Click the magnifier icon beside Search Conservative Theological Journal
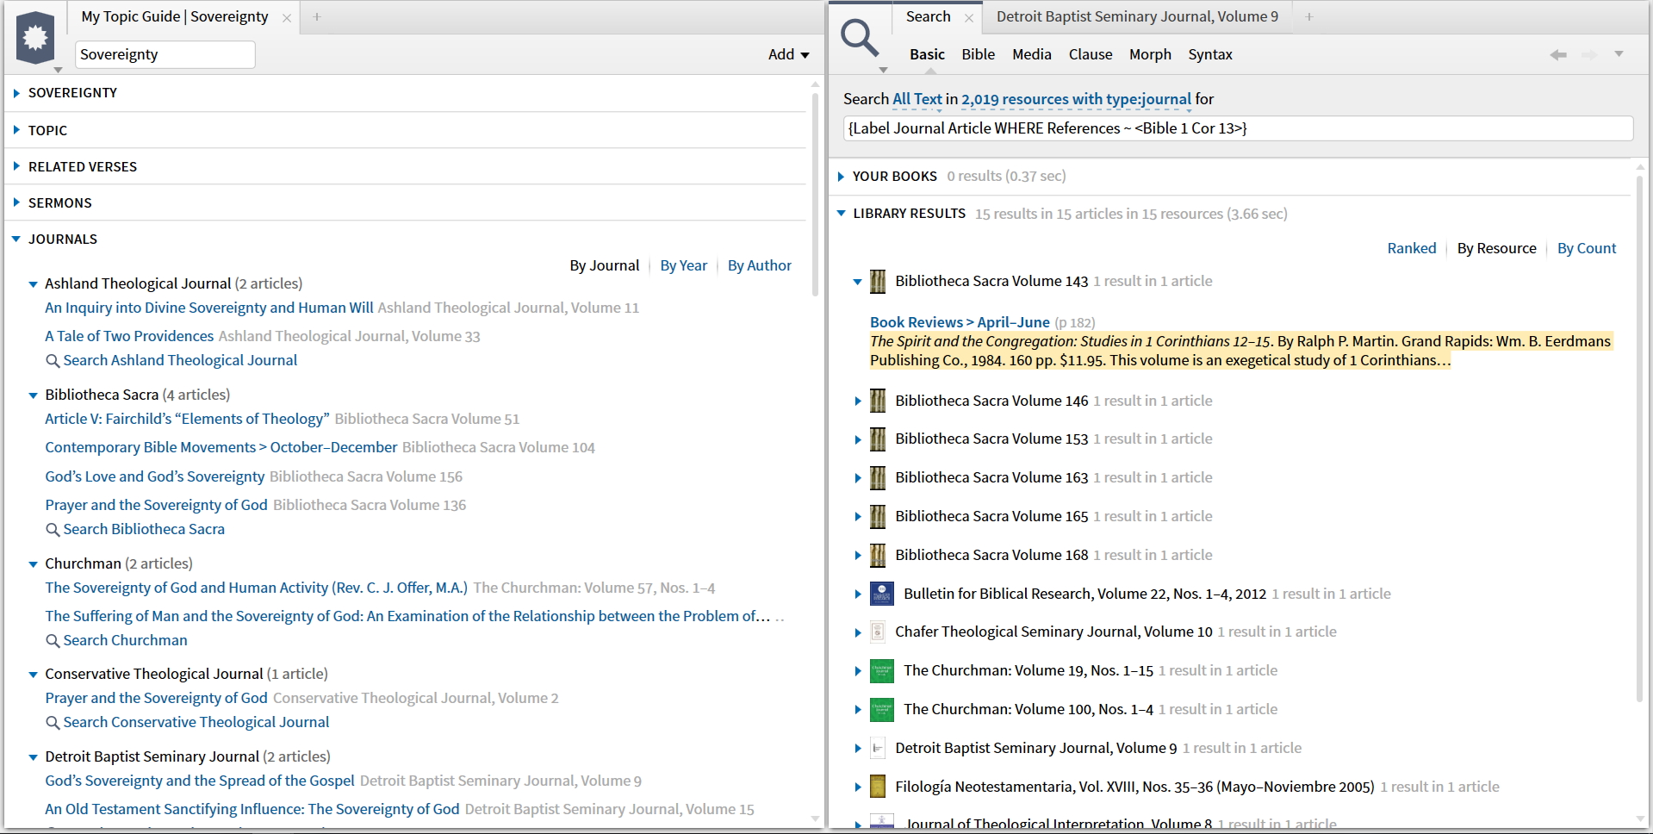This screenshot has height=834, width=1653. click(53, 723)
